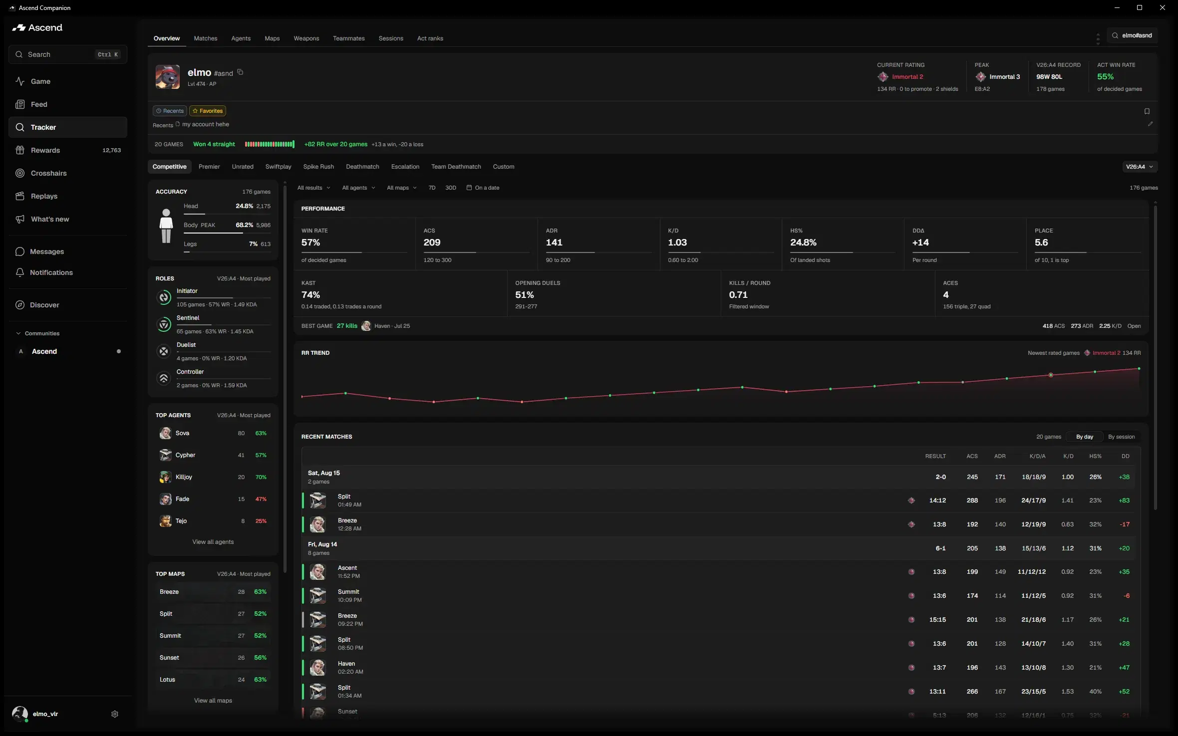Open the All results dropdown
The height and width of the screenshot is (736, 1178).
(x=313, y=188)
